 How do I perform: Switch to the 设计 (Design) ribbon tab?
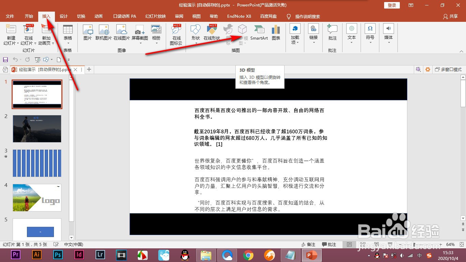coord(63,16)
